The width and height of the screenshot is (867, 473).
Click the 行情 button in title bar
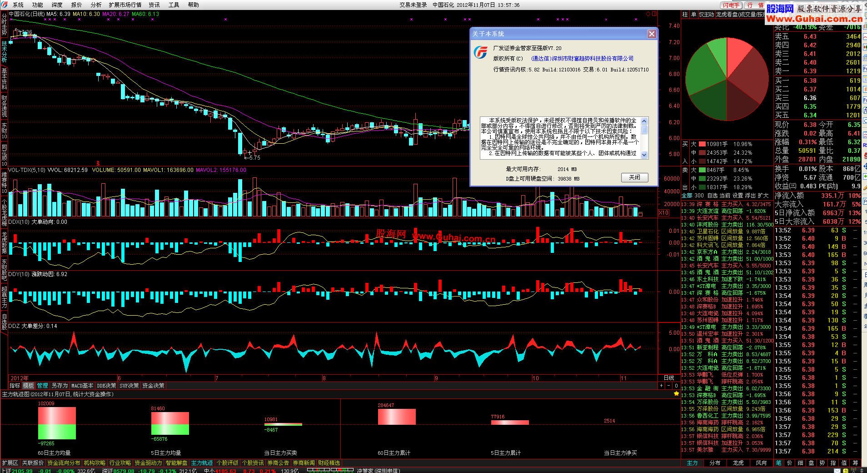coord(755,5)
